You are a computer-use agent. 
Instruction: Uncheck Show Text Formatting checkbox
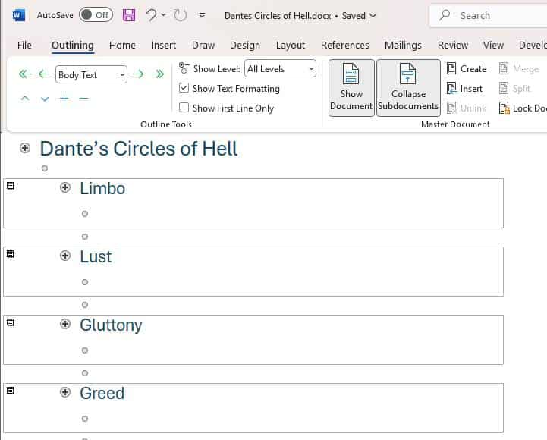[x=184, y=89]
